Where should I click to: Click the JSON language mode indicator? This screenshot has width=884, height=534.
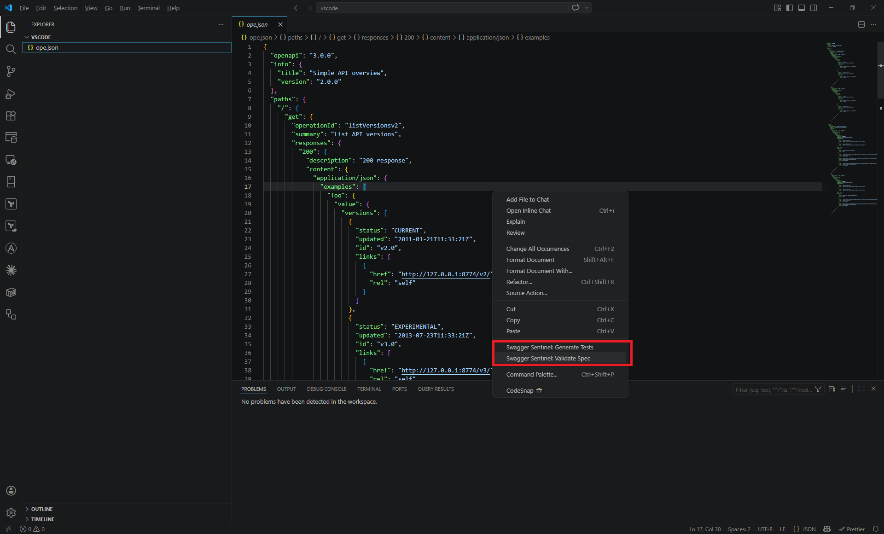(x=805, y=529)
